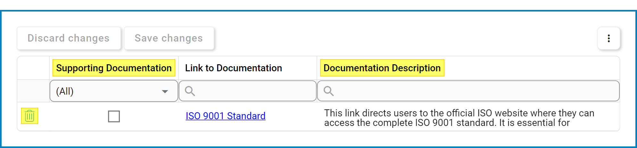
Task: Click the magnifier icon in Link to Documentation filter
Action: tap(190, 91)
